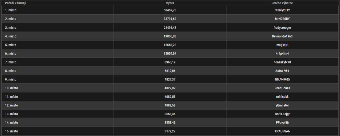Click the prize amount 53459,73
This screenshot has height=136, width=340.
click(x=170, y=10)
